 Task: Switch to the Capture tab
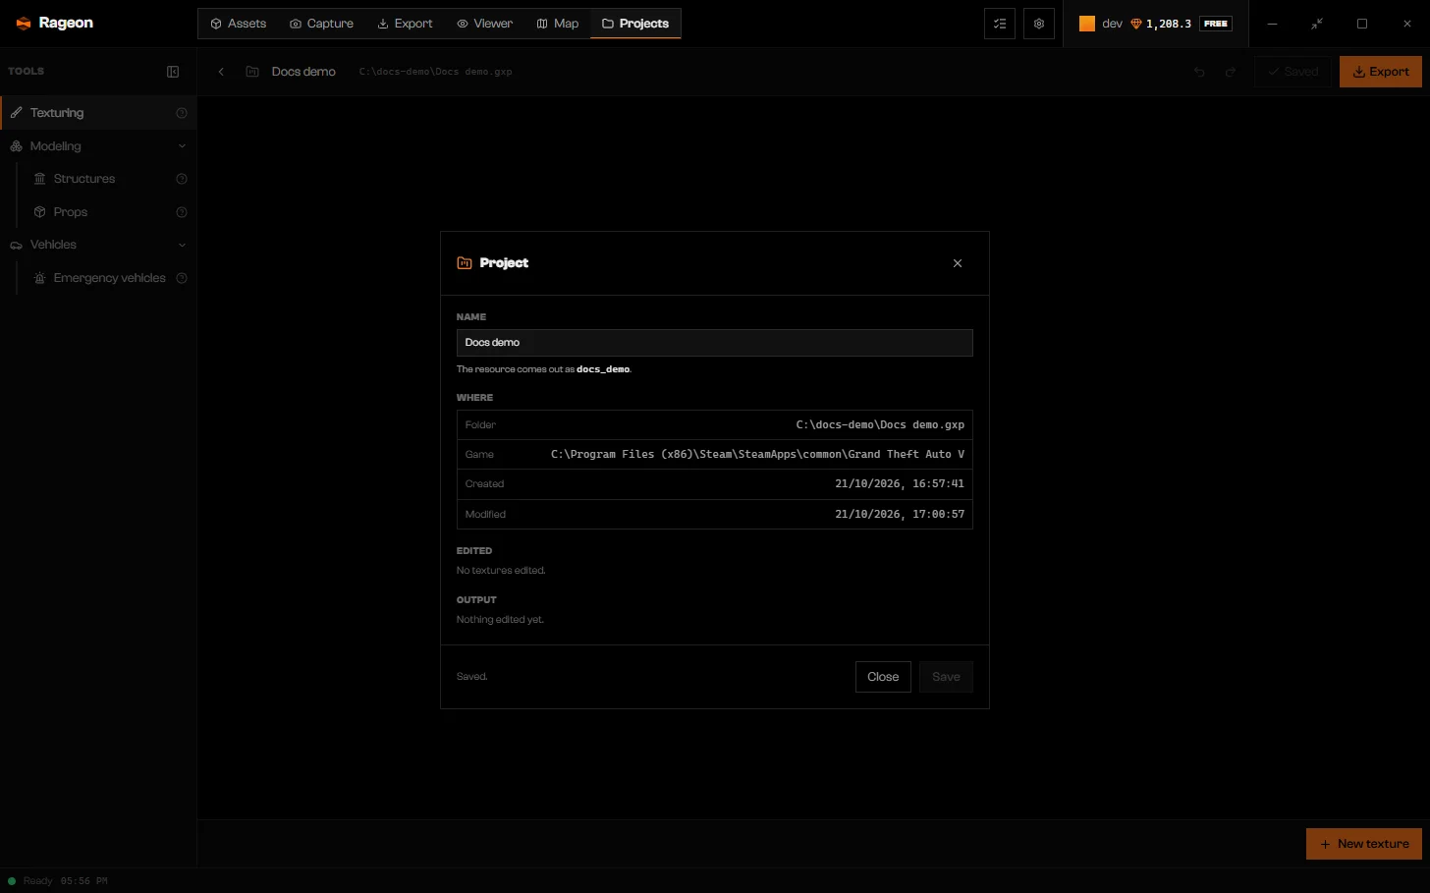pyautogui.click(x=322, y=24)
